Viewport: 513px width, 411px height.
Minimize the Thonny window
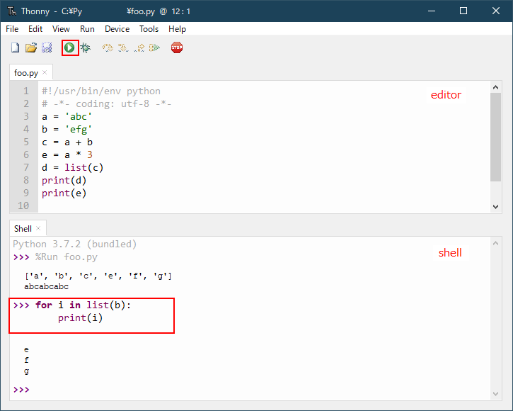point(432,11)
